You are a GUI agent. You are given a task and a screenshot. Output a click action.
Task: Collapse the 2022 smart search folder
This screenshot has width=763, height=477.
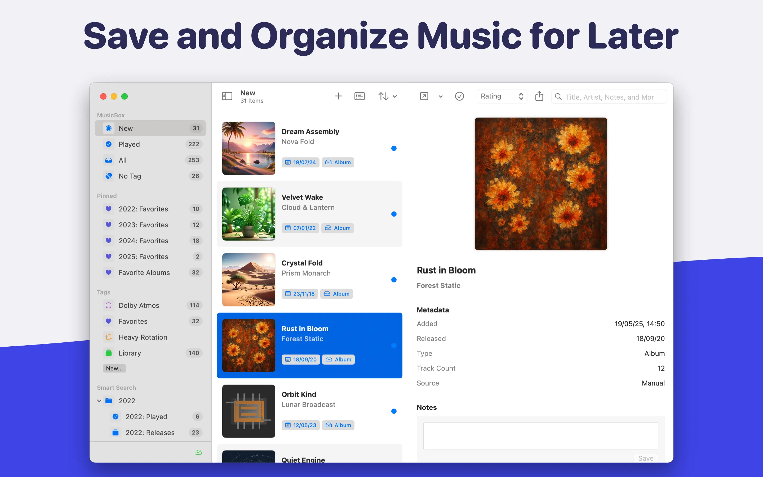point(99,401)
